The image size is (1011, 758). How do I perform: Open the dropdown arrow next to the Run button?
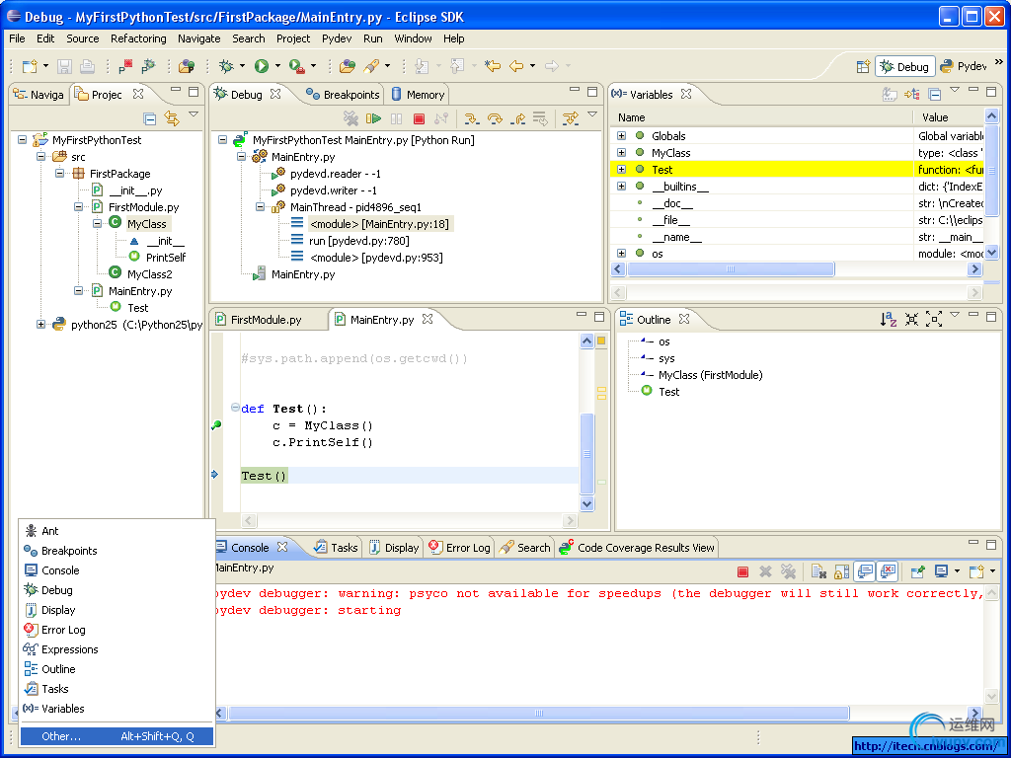(277, 66)
